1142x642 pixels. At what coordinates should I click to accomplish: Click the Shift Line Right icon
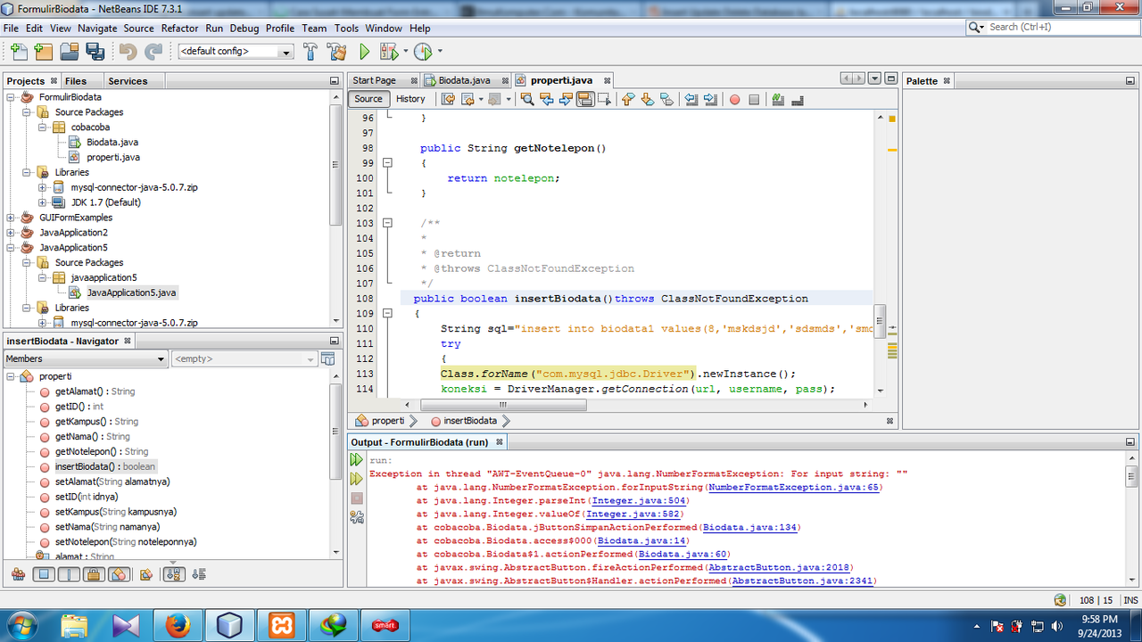pyautogui.click(x=710, y=99)
